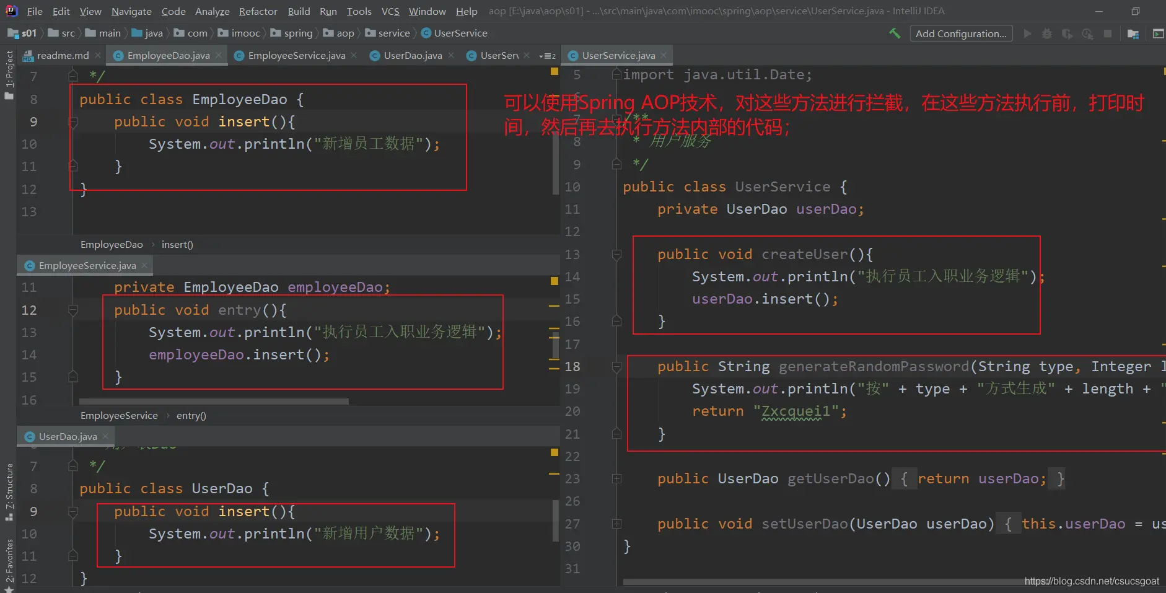Click the Run play icon in toolbar
Screen dimensions: 1166x593
tap(1027, 33)
